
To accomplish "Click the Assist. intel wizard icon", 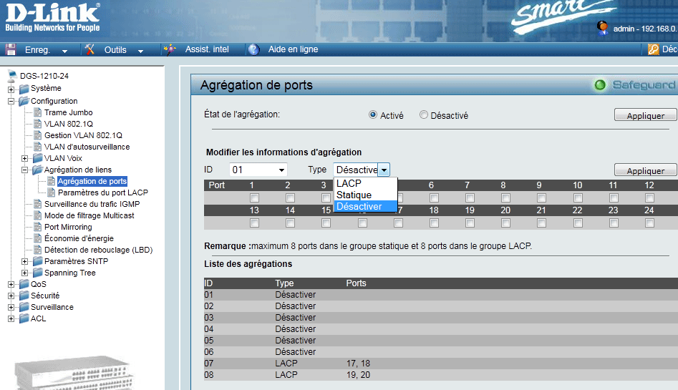I will click(x=170, y=49).
